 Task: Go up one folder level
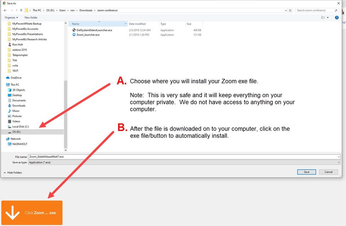21,10
